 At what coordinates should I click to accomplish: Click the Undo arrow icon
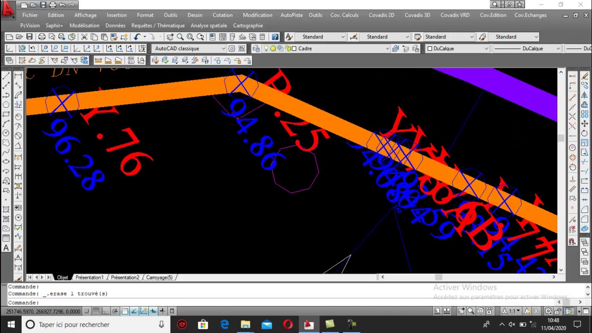point(137,37)
